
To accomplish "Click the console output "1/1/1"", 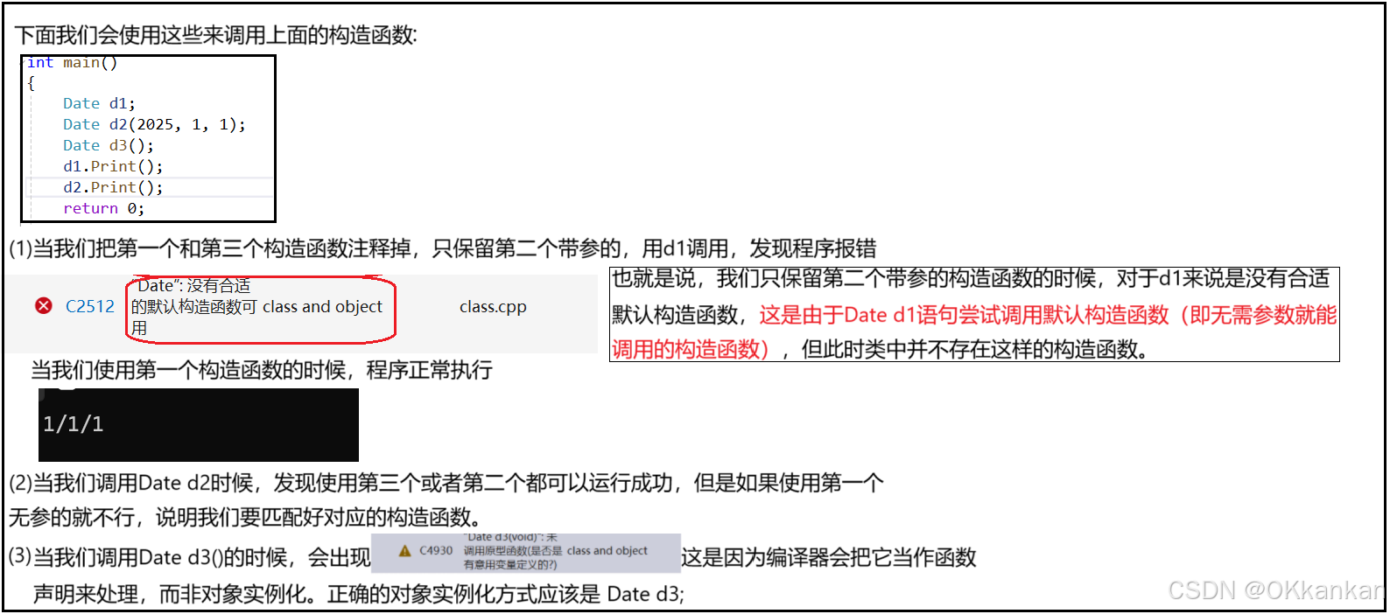I will point(74,424).
